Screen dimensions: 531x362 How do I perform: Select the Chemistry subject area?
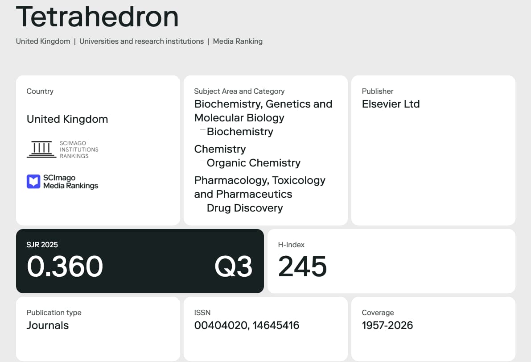pos(220,149)
